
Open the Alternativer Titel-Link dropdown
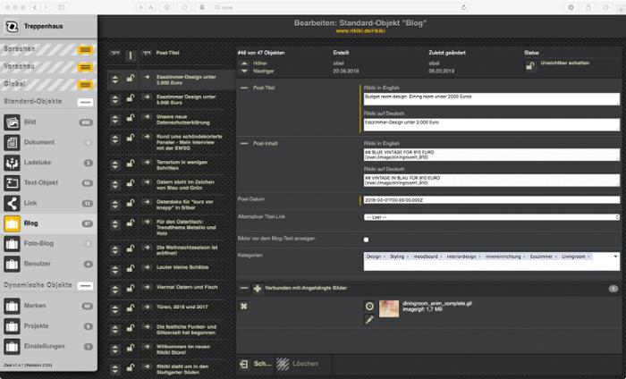point(492,217)
